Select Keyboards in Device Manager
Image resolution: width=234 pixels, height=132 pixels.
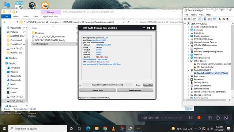[199, 48]
